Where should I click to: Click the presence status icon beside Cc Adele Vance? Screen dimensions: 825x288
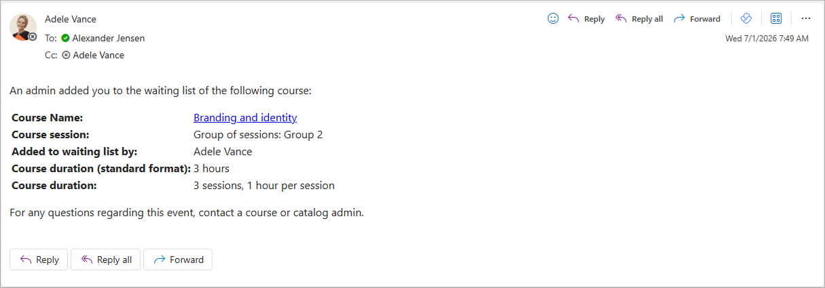click(66, 56)
